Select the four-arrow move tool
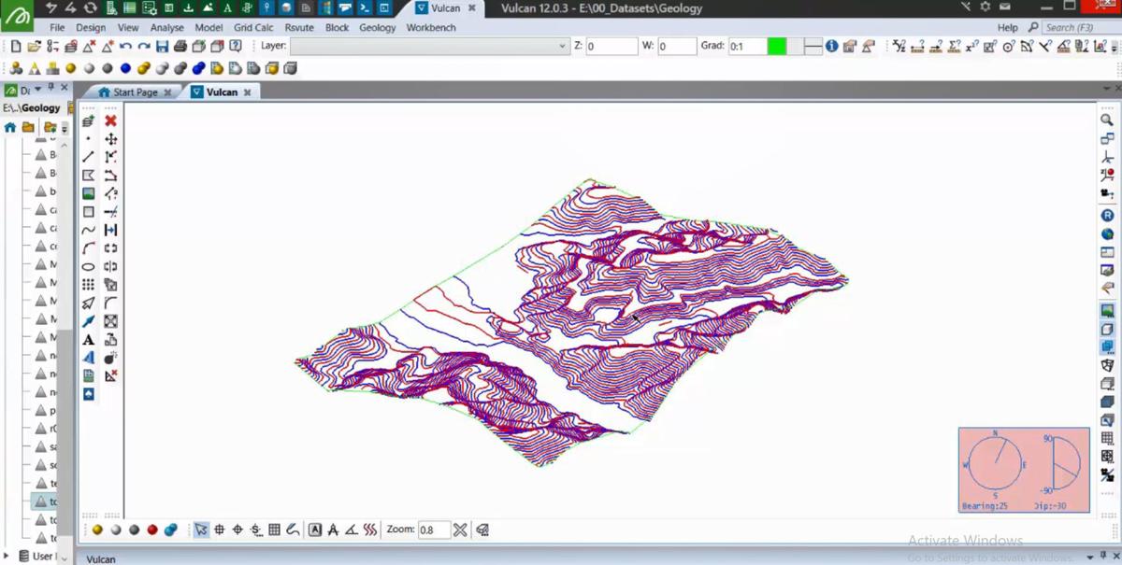The height and width of the screenshot is (565, 1122). pos(110,139)
